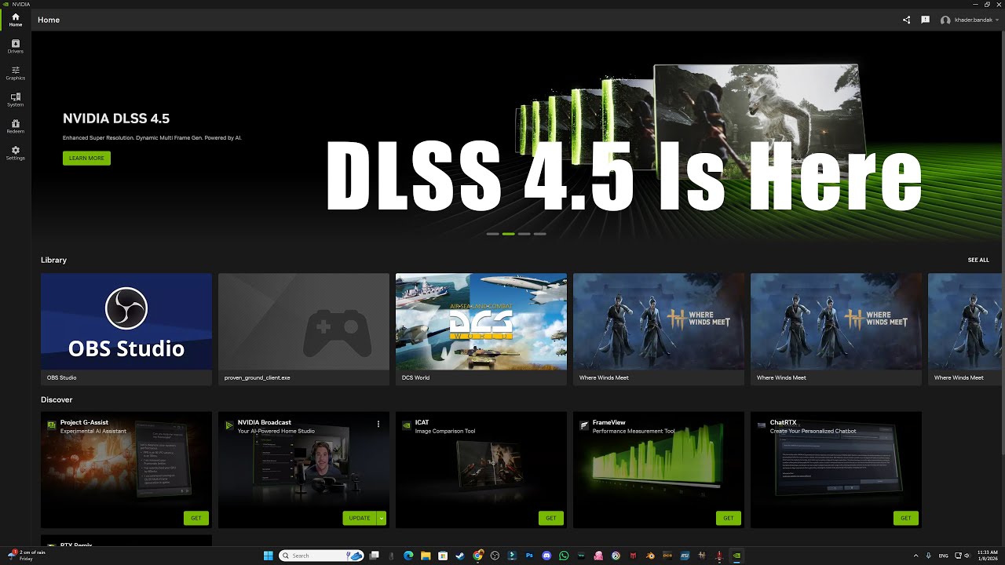Click the FrameView card title
This screenshot has height=565, width=1005.
click(608, 423)
